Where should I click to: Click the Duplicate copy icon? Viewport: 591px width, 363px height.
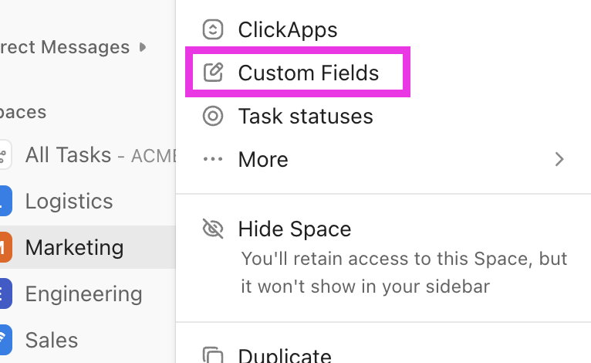(212, 356)
